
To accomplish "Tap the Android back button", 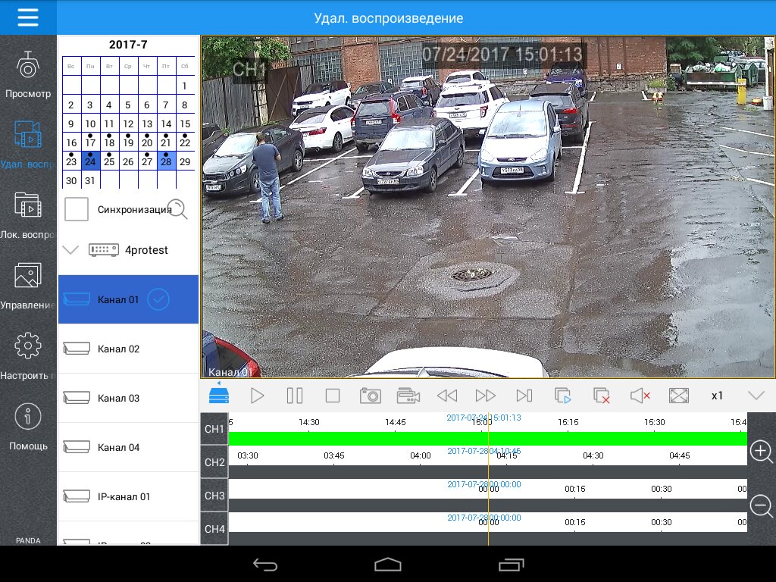I will (265, 564).
